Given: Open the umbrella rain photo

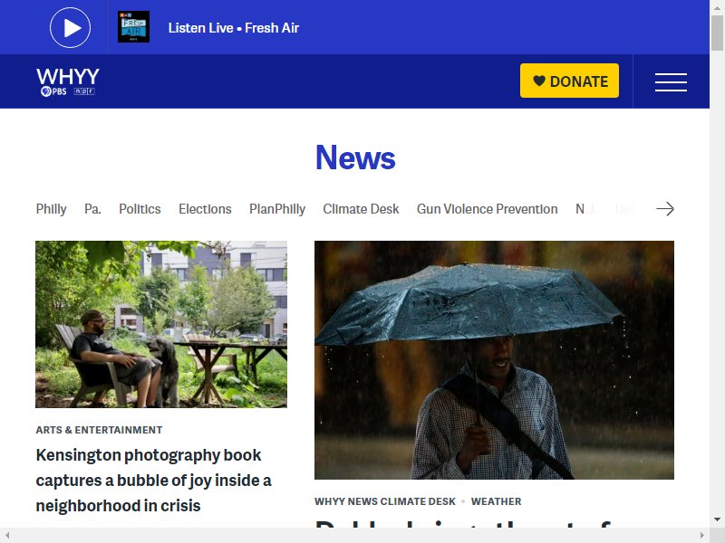Looking at the screenshot, I should 494,359.
